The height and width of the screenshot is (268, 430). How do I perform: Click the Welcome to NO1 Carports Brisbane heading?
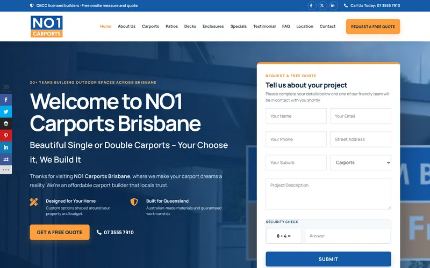tap(115, 112)
